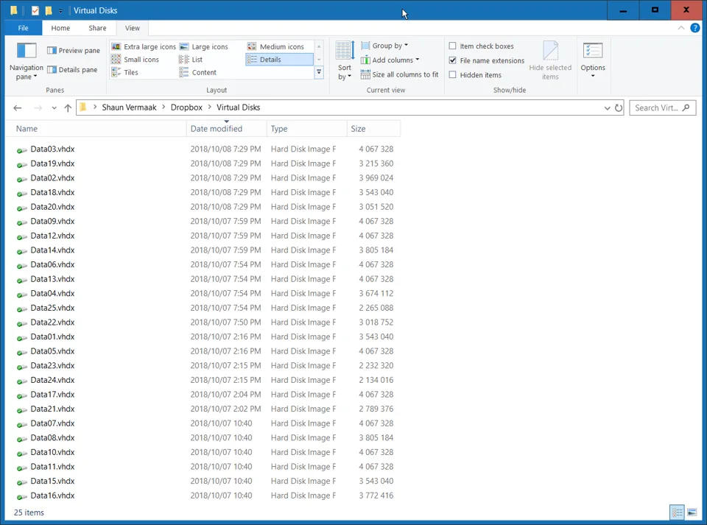This screenshot has height=525, width=707.
Task: Open Explorer help with the question mark
Action: [x=694, y=28]
